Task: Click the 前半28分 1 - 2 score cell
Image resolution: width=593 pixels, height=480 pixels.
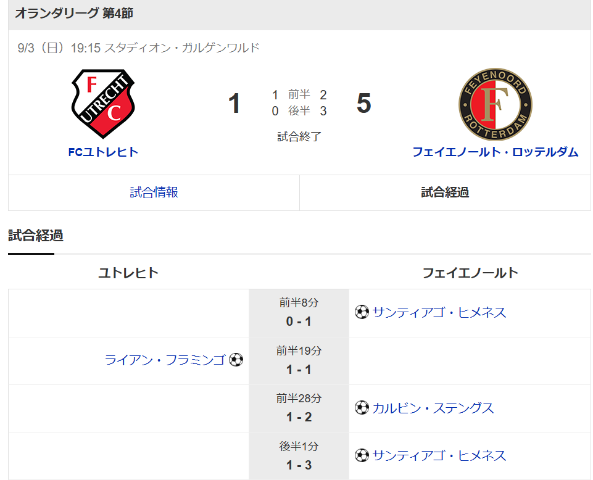Action: click(299, 408)
